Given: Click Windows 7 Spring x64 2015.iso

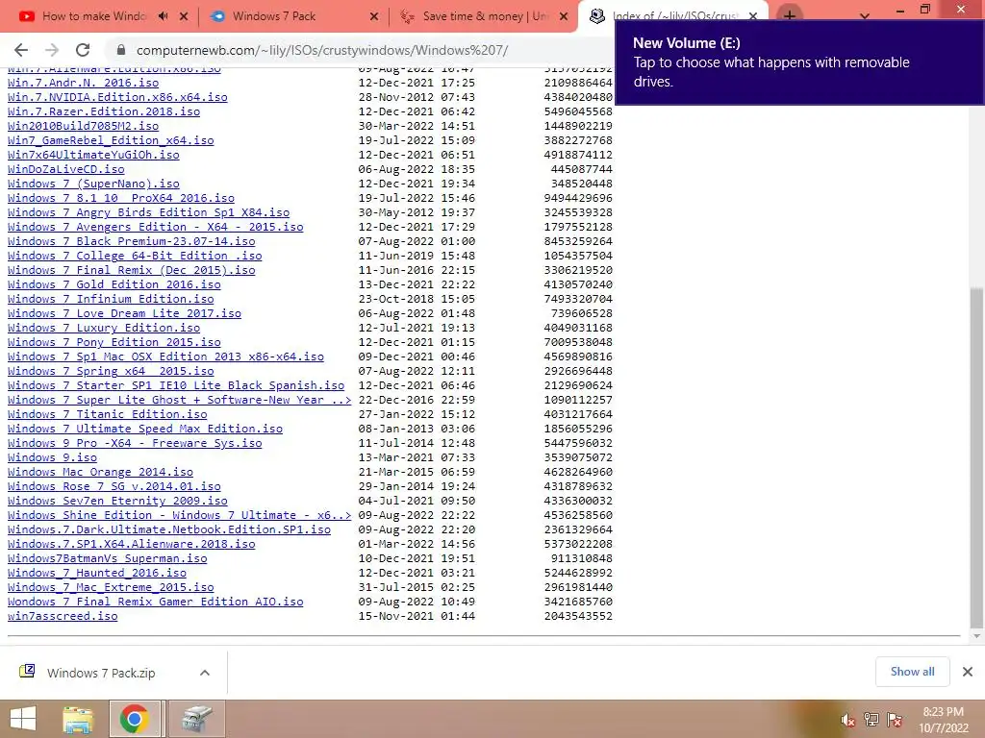Looking at the screenshot, I should [x=111, y=372].
